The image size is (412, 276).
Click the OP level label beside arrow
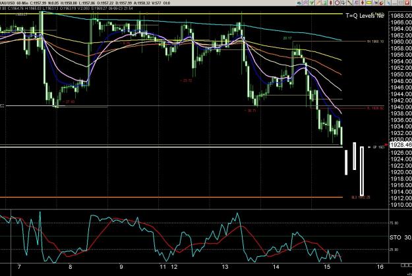coord(378,148)
